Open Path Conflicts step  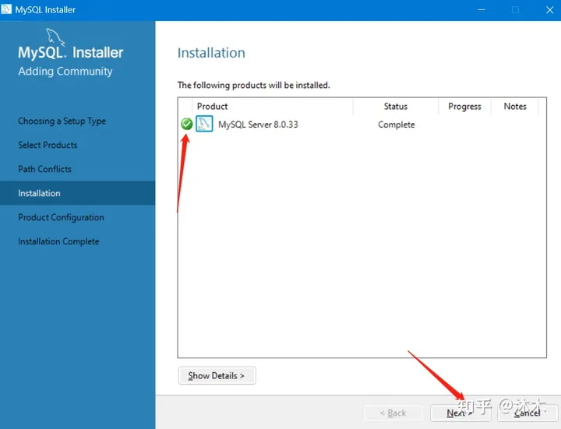click(44, 169)
